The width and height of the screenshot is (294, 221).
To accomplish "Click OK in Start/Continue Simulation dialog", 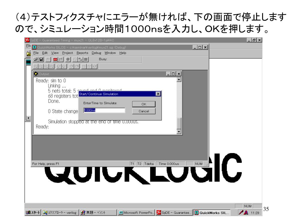I will pyautogui.click(x=144, y=104).
